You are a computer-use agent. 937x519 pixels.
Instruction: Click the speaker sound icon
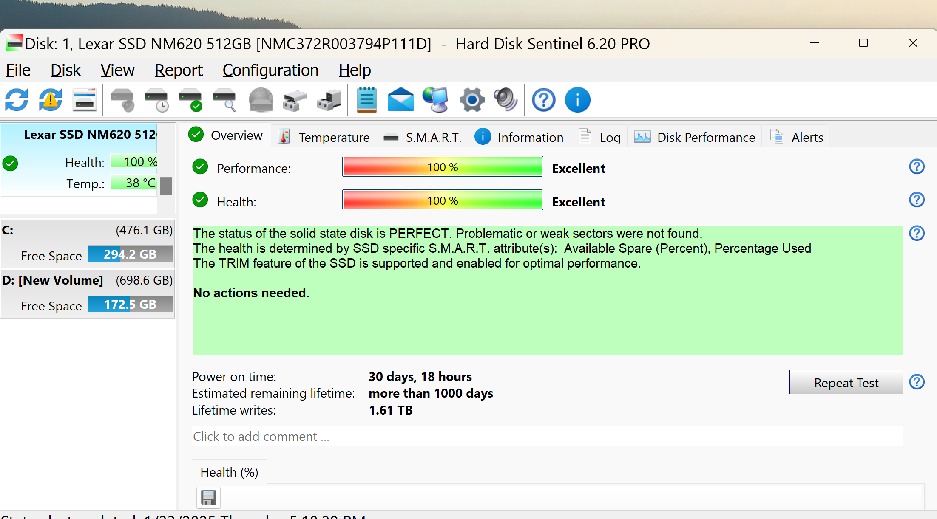(506, 100)
